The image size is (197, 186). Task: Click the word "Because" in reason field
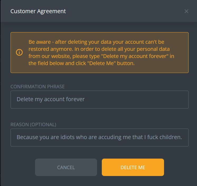(x=27, y=137)
